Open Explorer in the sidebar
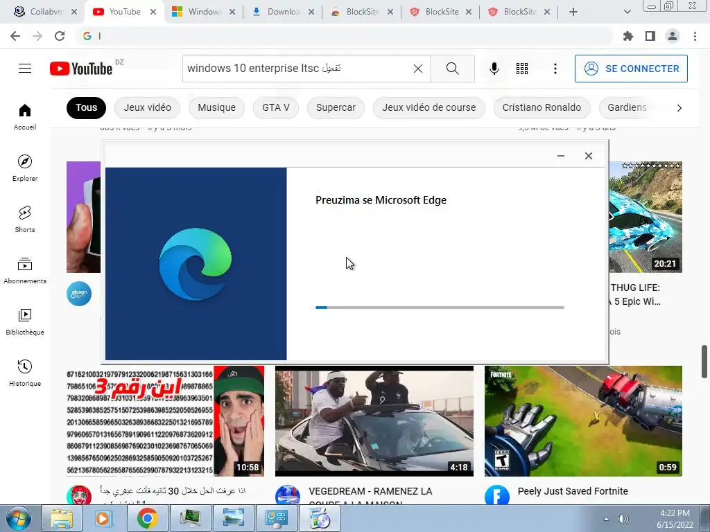Viewport: 710px width, 532px height. click(x=25, y=168)
